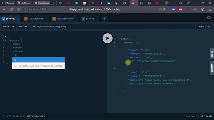Open the ABP ad blocker extension
The height and width of the screenshot is (120, 214).
181,9
